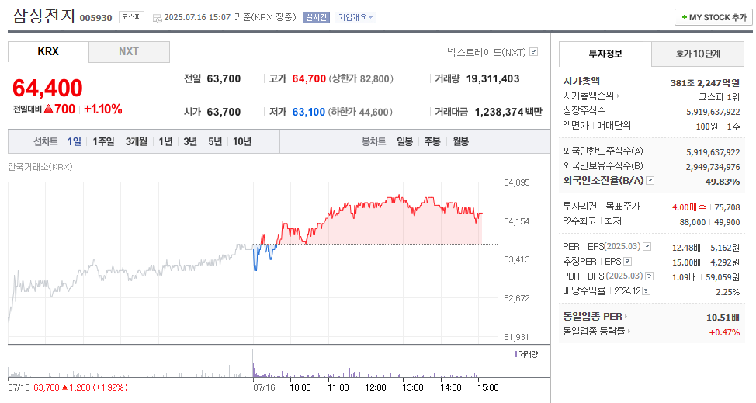Click the 코스피 market badge
Image resolution: width=756 pixels, height=403 pixels.
pos(131,17)
